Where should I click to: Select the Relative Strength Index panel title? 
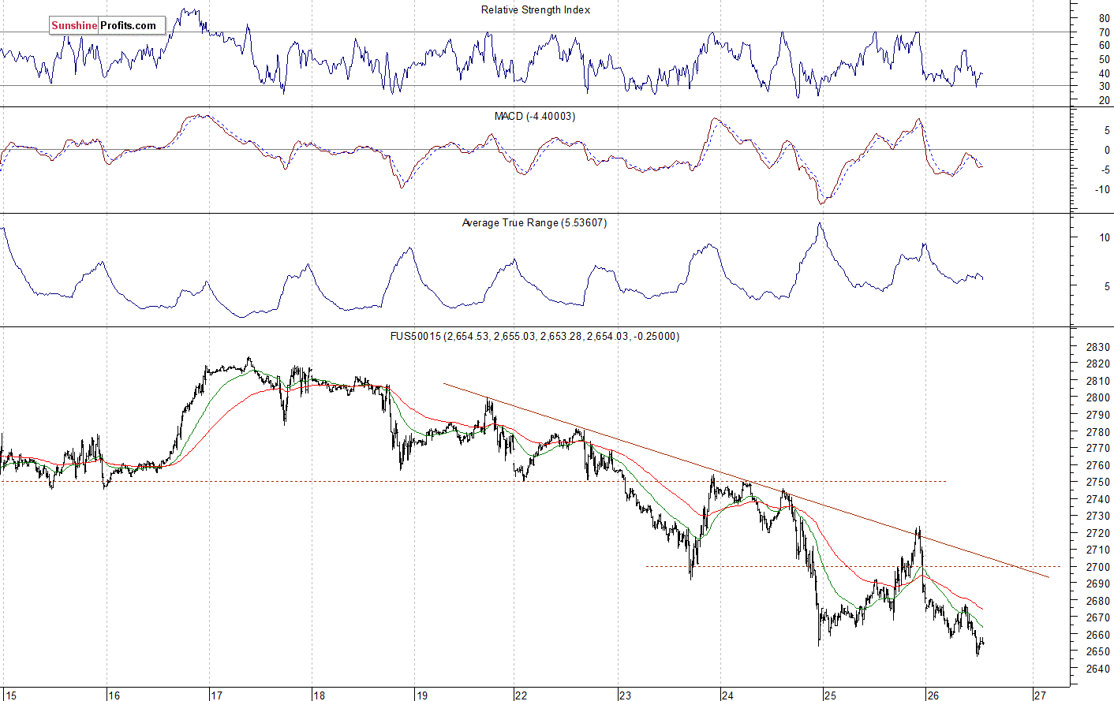click(536, 10)
